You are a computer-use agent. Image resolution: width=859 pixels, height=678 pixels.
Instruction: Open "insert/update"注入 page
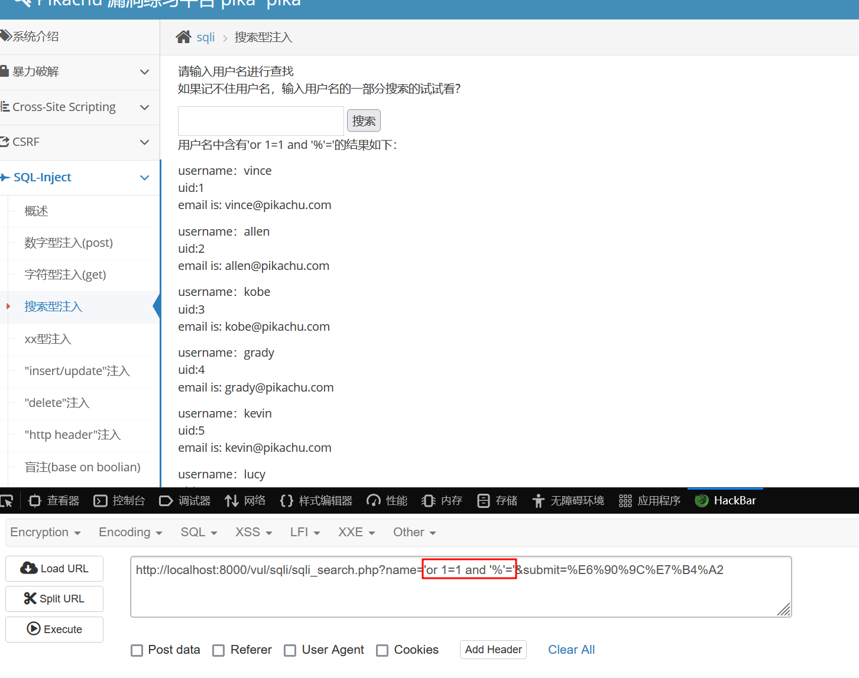(77, 371)
